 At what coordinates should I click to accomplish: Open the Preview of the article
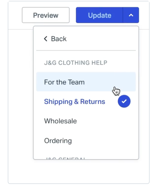tap(46, 15)
